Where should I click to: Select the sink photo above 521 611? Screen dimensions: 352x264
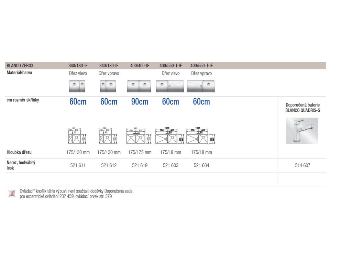77,86
